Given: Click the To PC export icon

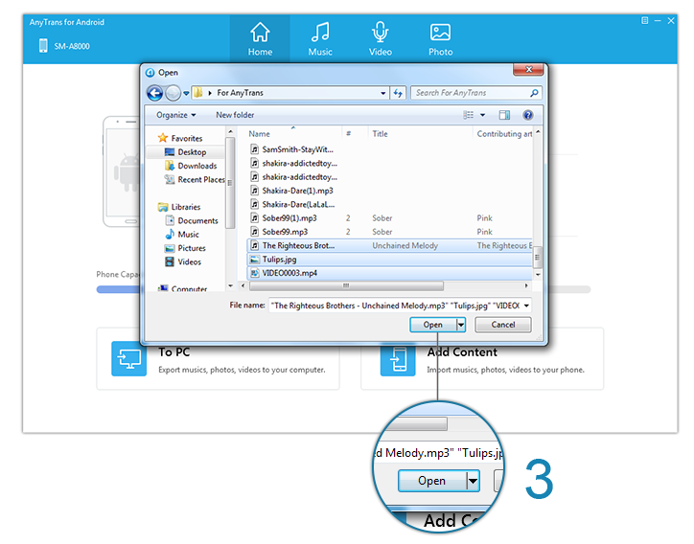Looking at the screenshot, I should pyautogui.click(x=128, y=358).
